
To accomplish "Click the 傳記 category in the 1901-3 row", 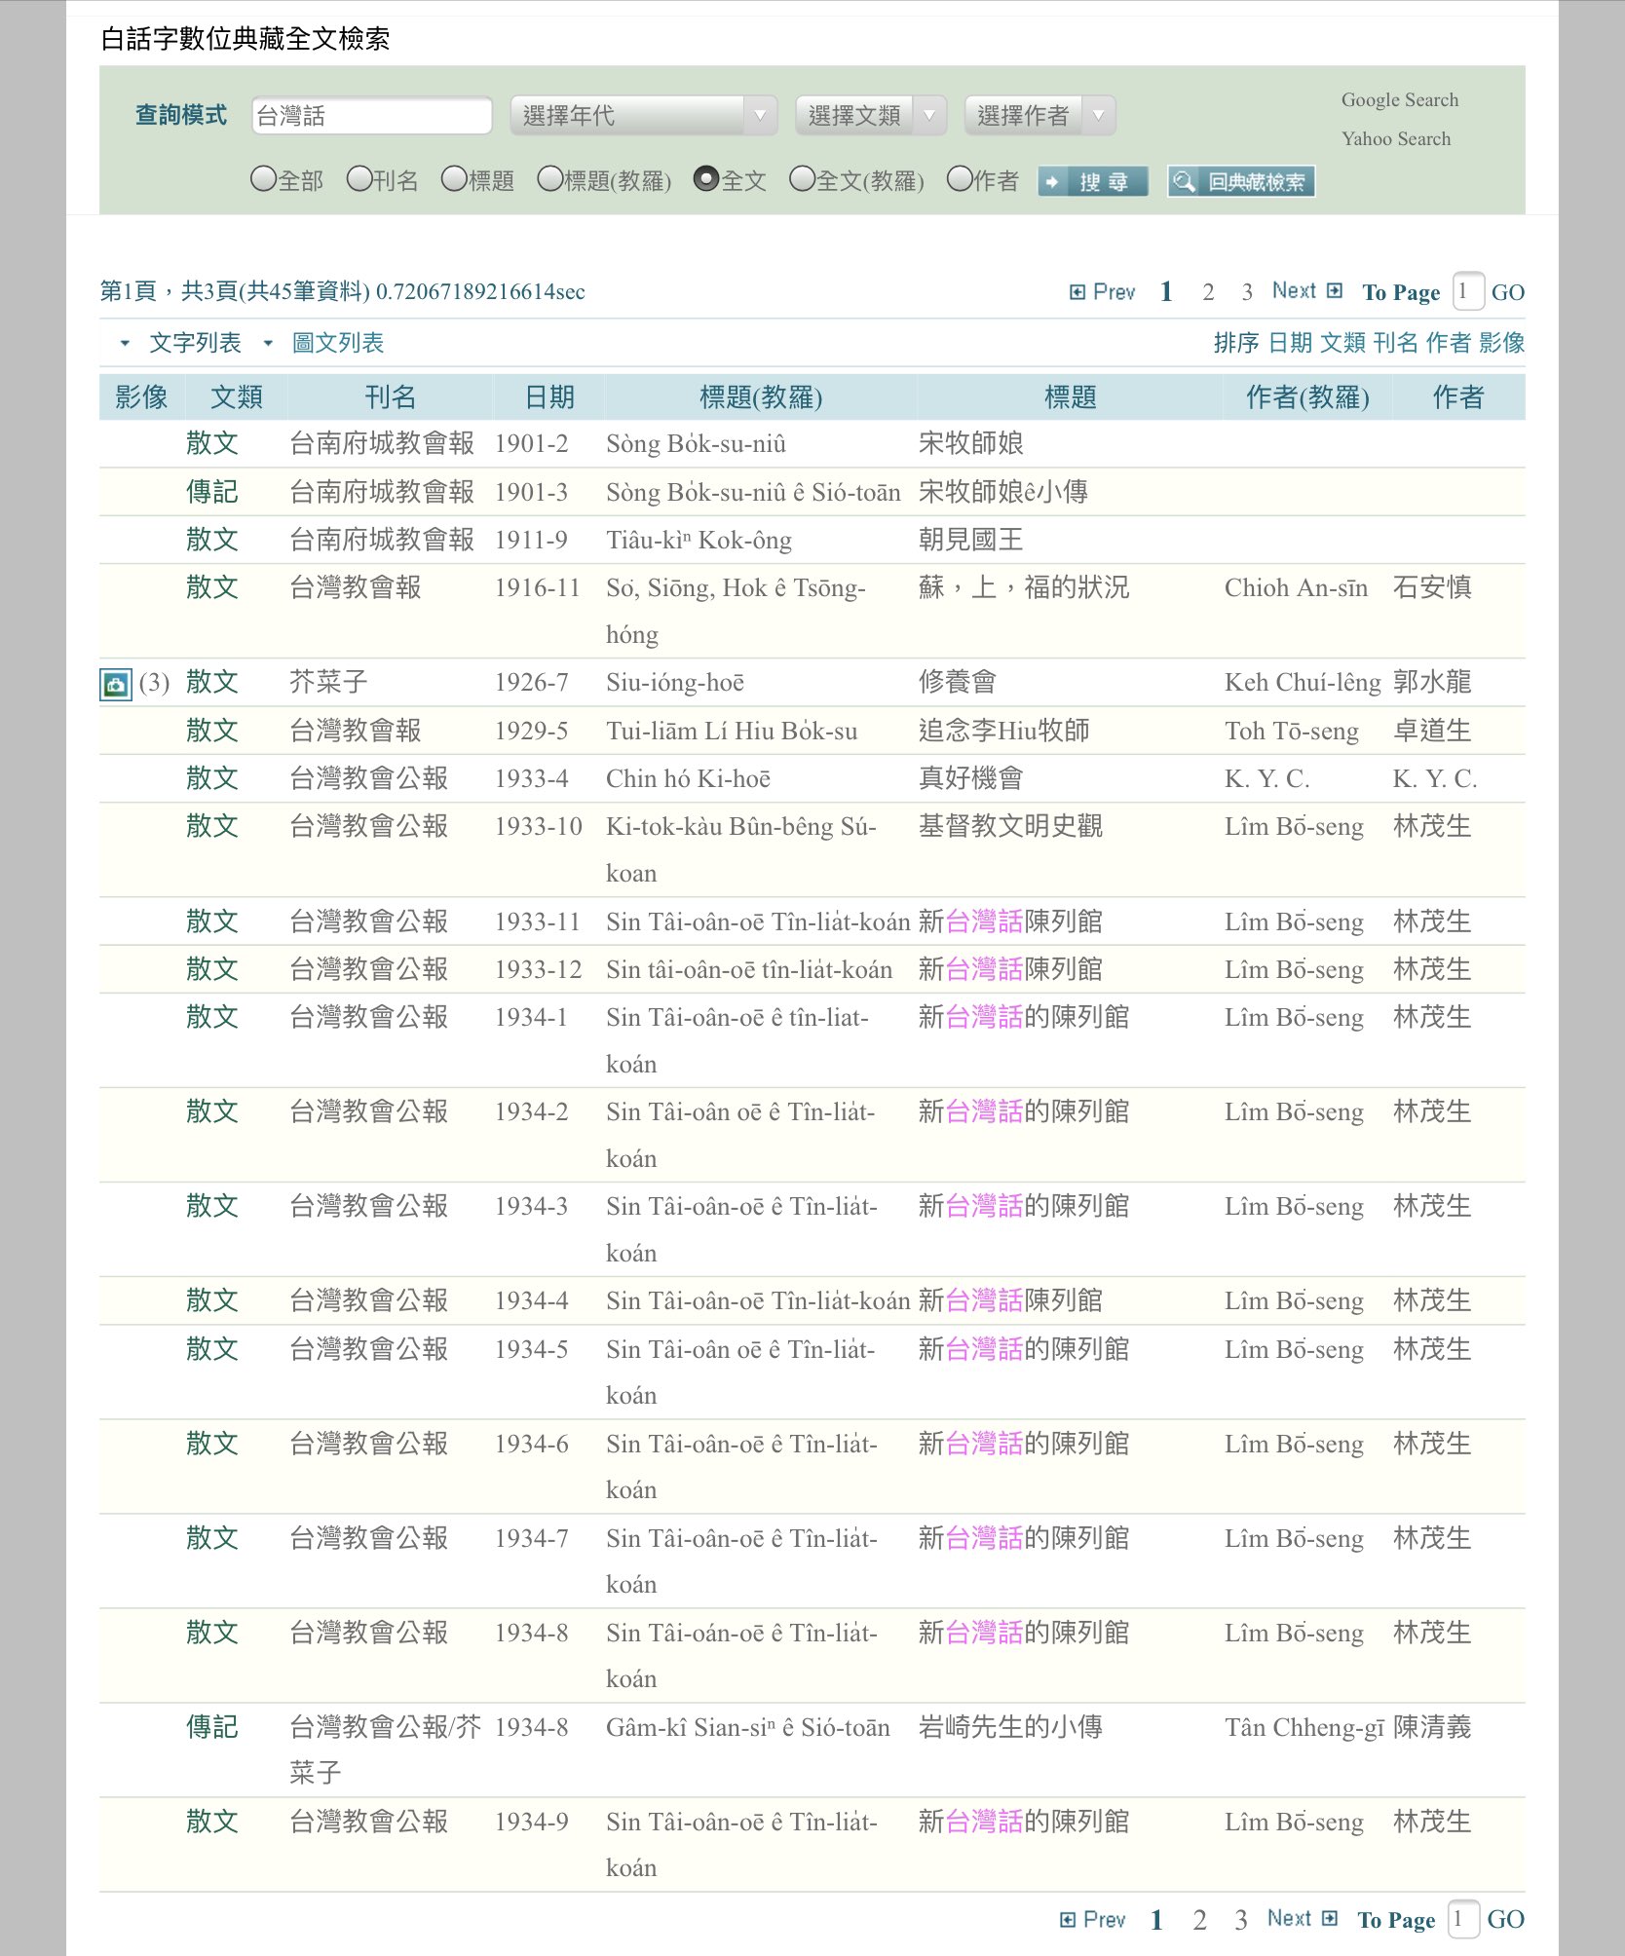I will point(211,493).
